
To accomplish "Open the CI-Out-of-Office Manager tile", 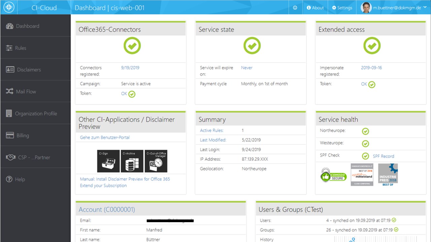I will click(156, 161).
